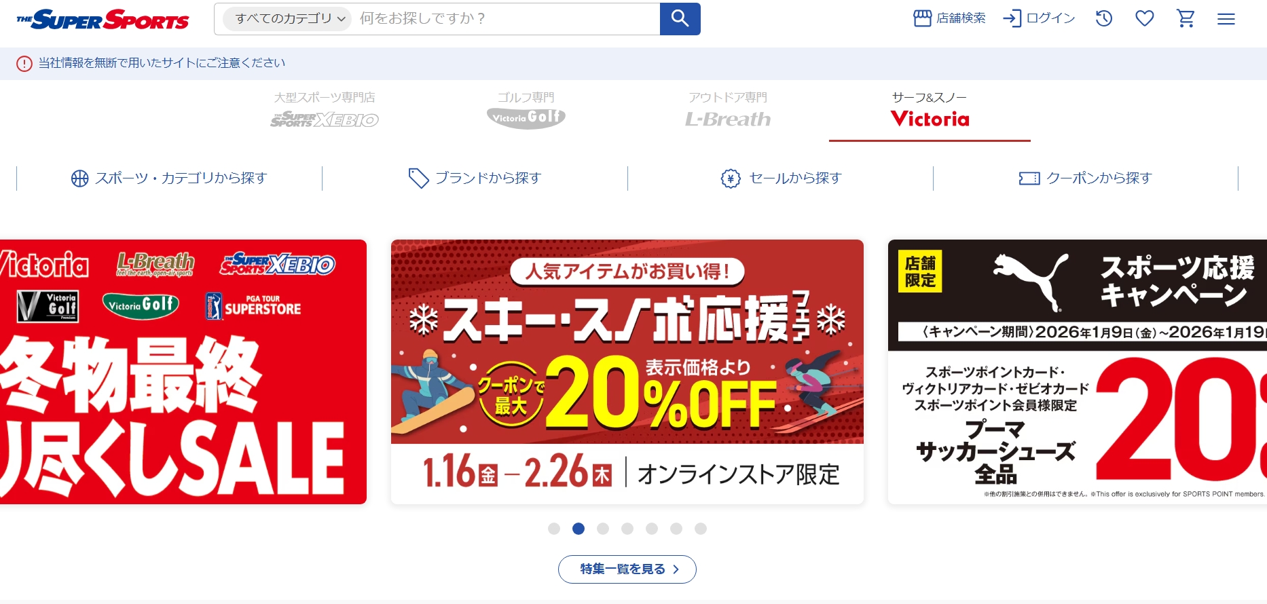This screenshot has width=1267, height=604.
Task: Select the last carousel dot
Action: [x=701, y=529]
